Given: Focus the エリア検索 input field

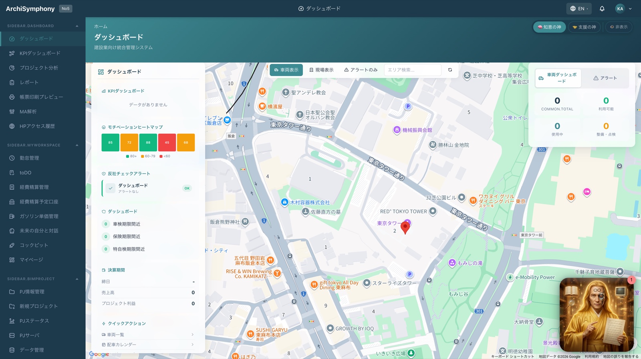Looking at the screenshot, I should click(413, 70).
